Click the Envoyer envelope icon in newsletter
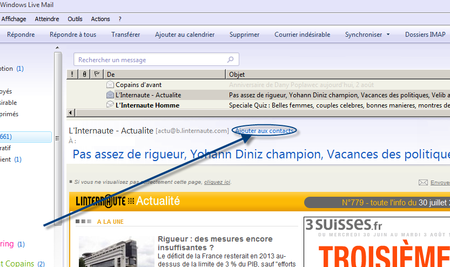The width and height of the screenshot is (450, 267). point(423,182)
